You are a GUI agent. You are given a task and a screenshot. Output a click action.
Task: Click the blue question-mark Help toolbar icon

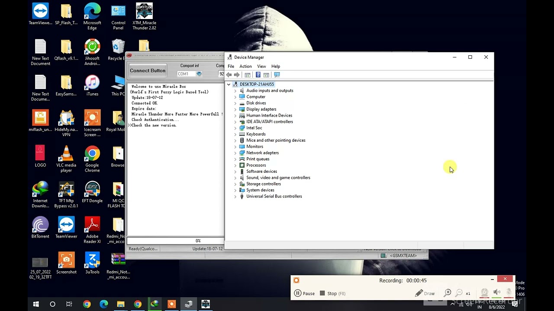(x=258, y=75)
